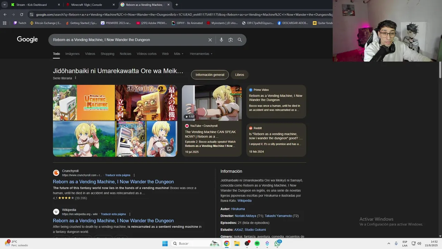Open director Noriaki Akitaya link
This screenshot has height=249, width=442.
(x=246, y=216)
